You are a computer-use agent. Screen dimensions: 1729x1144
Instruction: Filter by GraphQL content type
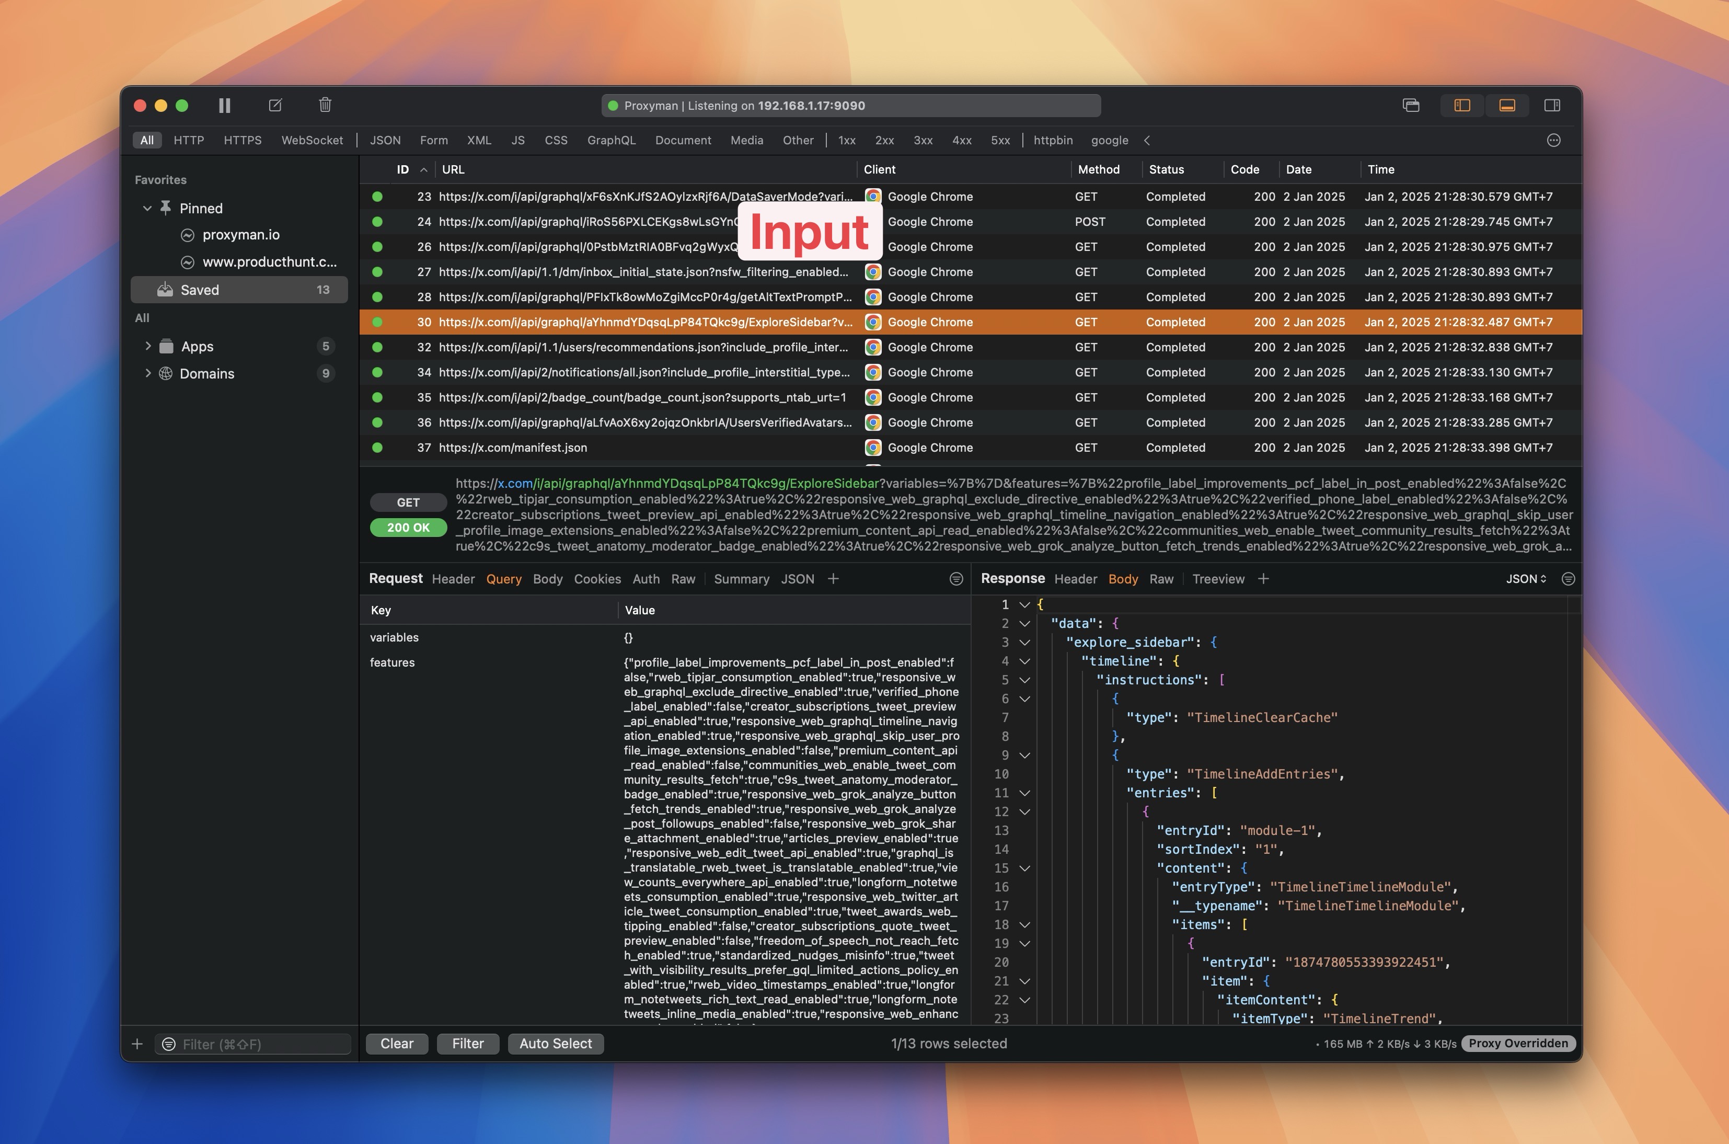click(612, 140)
